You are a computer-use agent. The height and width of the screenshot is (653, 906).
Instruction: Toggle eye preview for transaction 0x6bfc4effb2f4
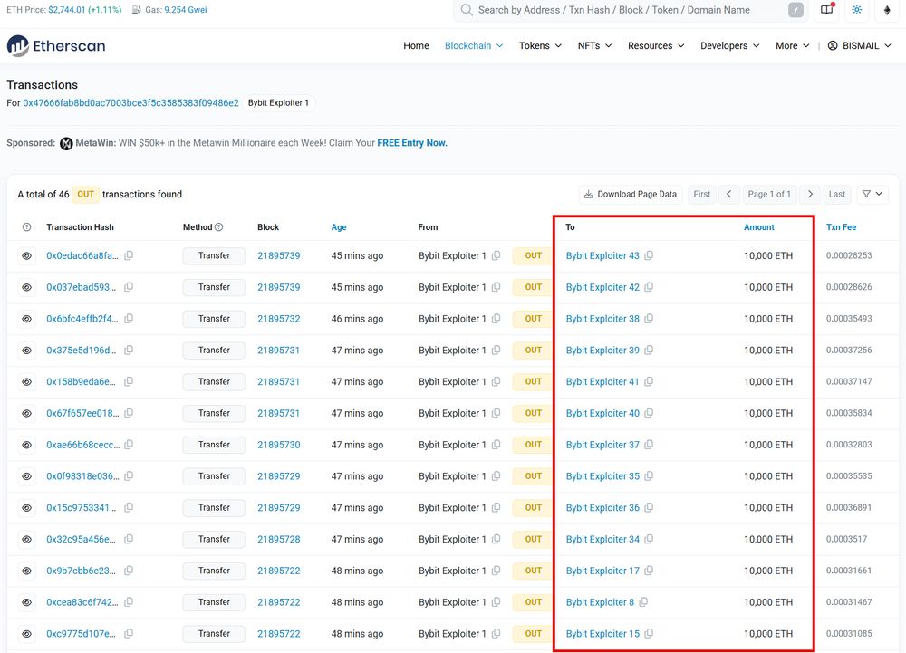pos(26,319)
